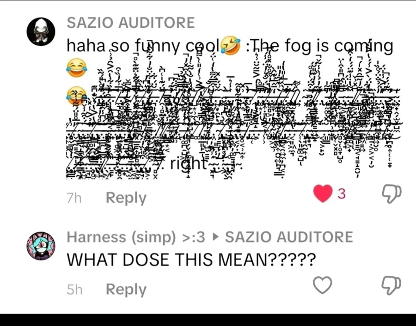Open SAZIO AUDITORE username at top

131,23
